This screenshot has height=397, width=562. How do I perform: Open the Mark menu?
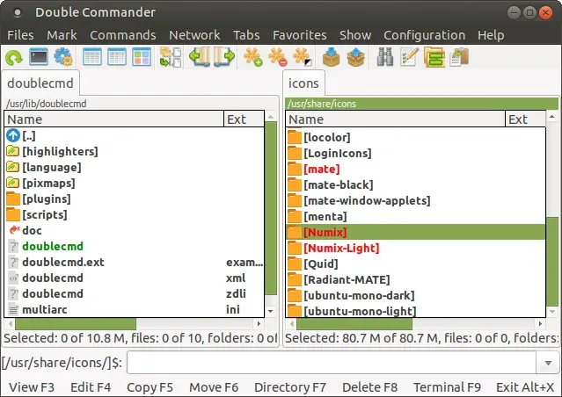62,35
